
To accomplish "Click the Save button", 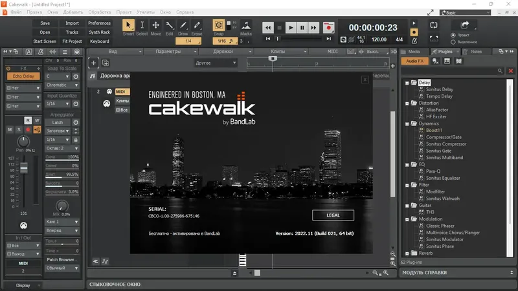I will click(45, 23).
